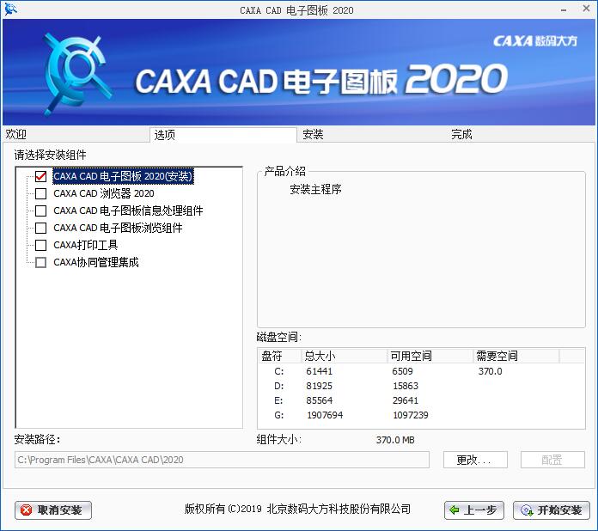Select the D: drive row
The image size is (598, 531).
(421, 386)
